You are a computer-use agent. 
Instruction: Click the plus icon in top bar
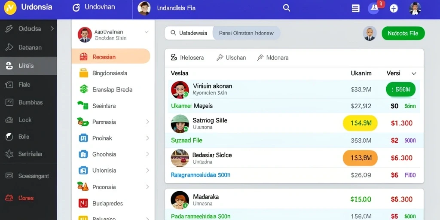[x=394, y=9]
